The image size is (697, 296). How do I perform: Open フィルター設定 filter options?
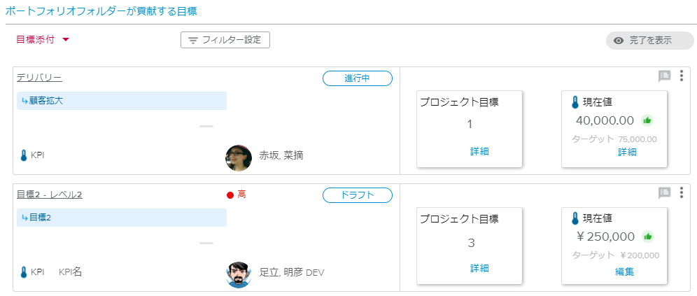(225, 40)
